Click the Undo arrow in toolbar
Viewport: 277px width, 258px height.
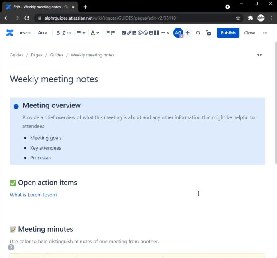pos(22,33)
